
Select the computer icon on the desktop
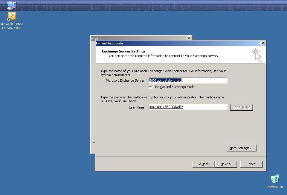(x=12, y=5)
